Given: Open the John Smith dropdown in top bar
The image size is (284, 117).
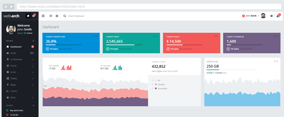Looking at the screenshot, I should tap(252, 16).
